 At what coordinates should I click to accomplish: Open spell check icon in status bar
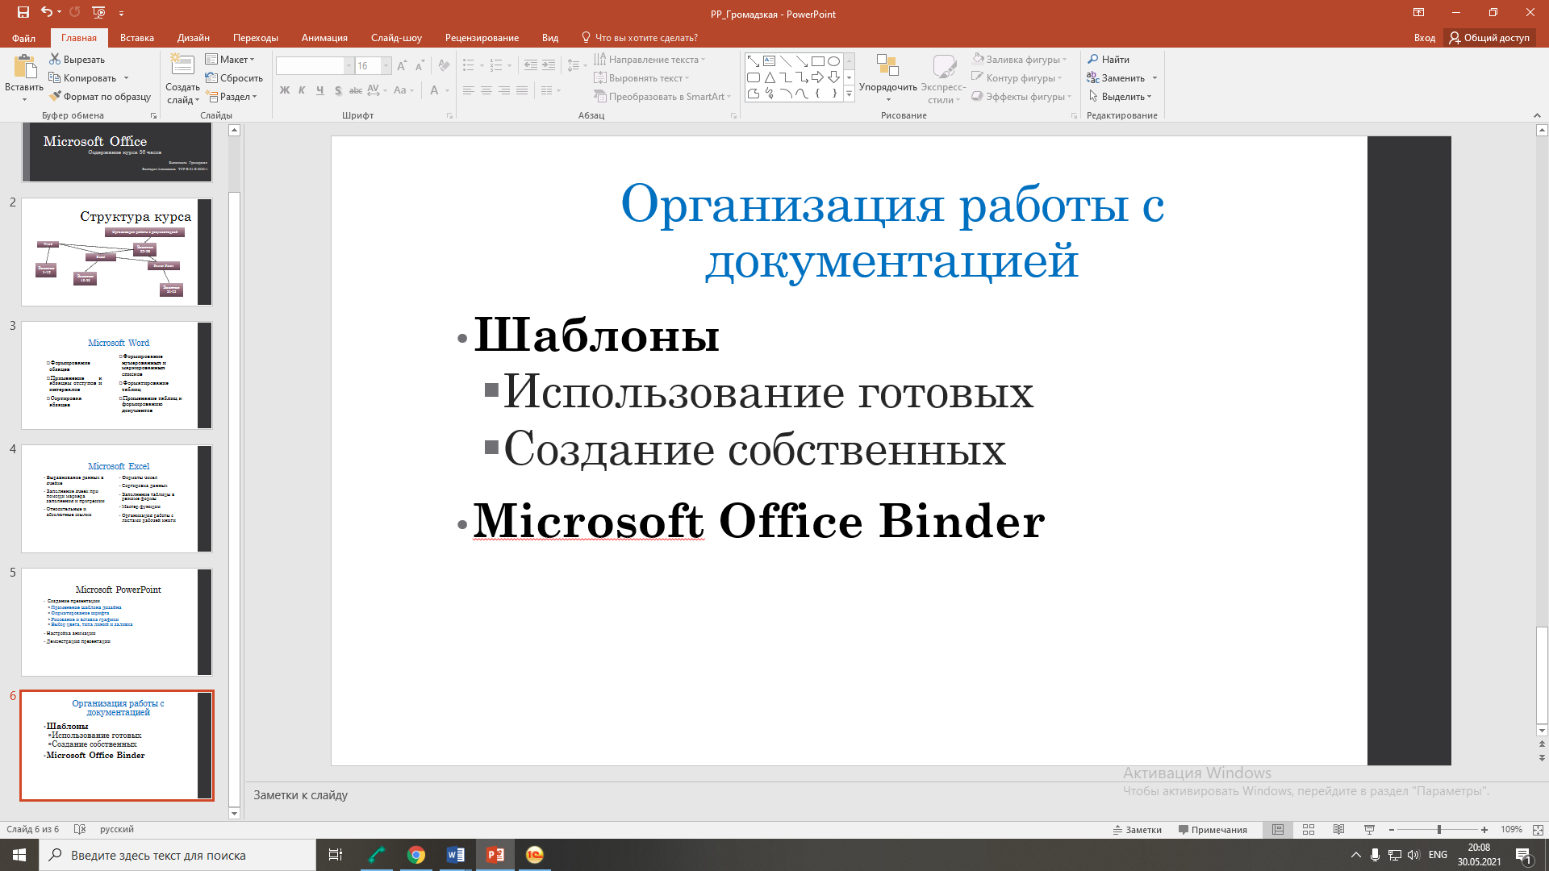[79, 829]
